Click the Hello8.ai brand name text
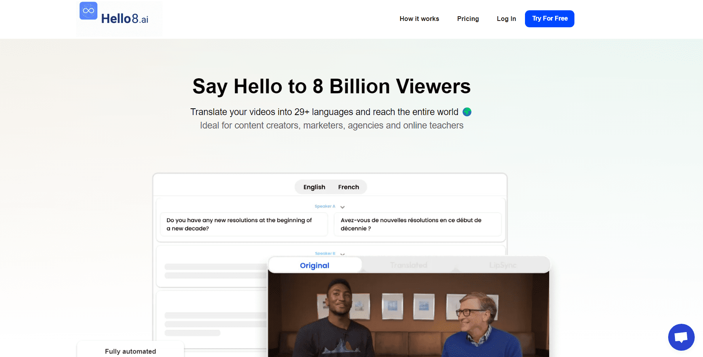Viewport: 703px width, 357px height. pos(125,19)
